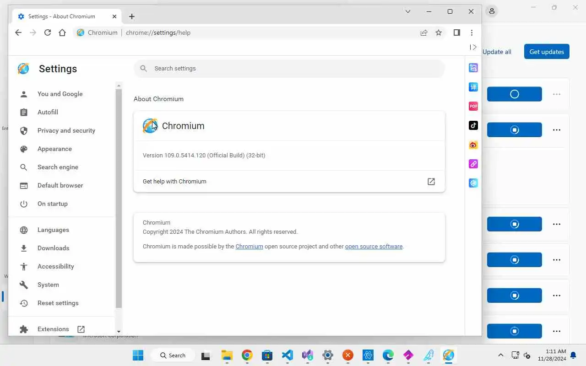Open the translate tool in sidebar
This screenshot has height=366, width=586.
[x=473, y=87]
